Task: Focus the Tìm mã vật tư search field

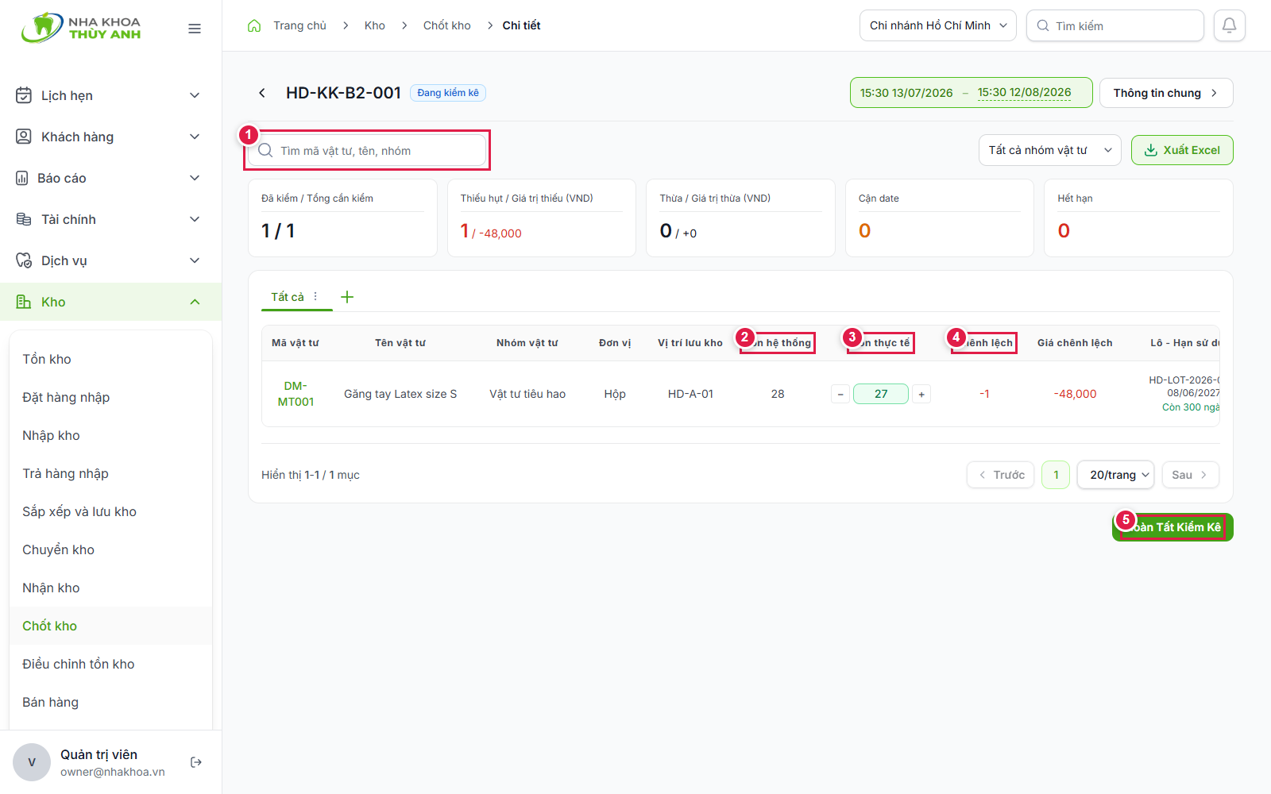Action: (x=367, y=151)
